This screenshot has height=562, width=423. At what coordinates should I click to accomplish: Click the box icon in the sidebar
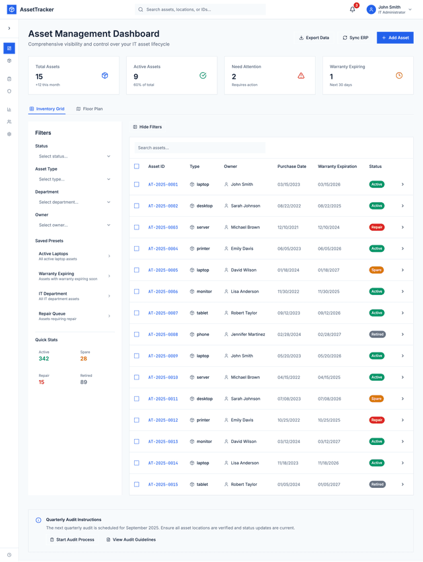coord(9,61)
